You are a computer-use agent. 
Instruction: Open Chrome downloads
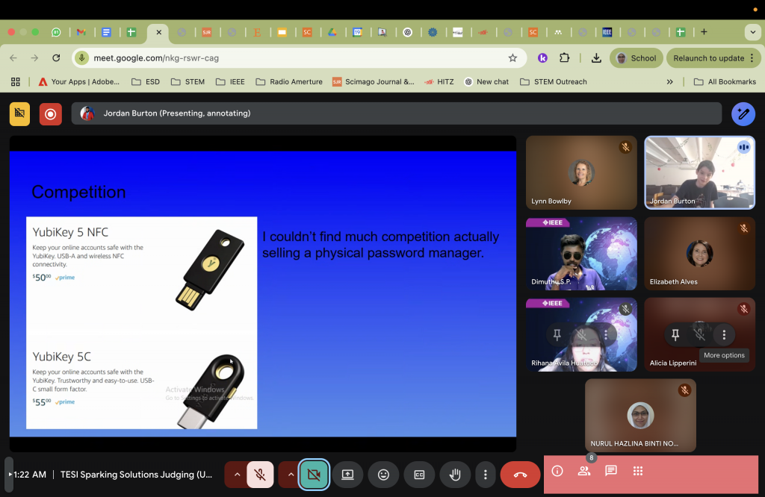tap(596, 58)
